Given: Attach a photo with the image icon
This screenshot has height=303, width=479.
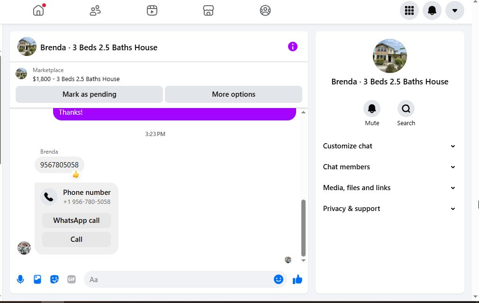Looking at the screenshot, I should point(37,279).
